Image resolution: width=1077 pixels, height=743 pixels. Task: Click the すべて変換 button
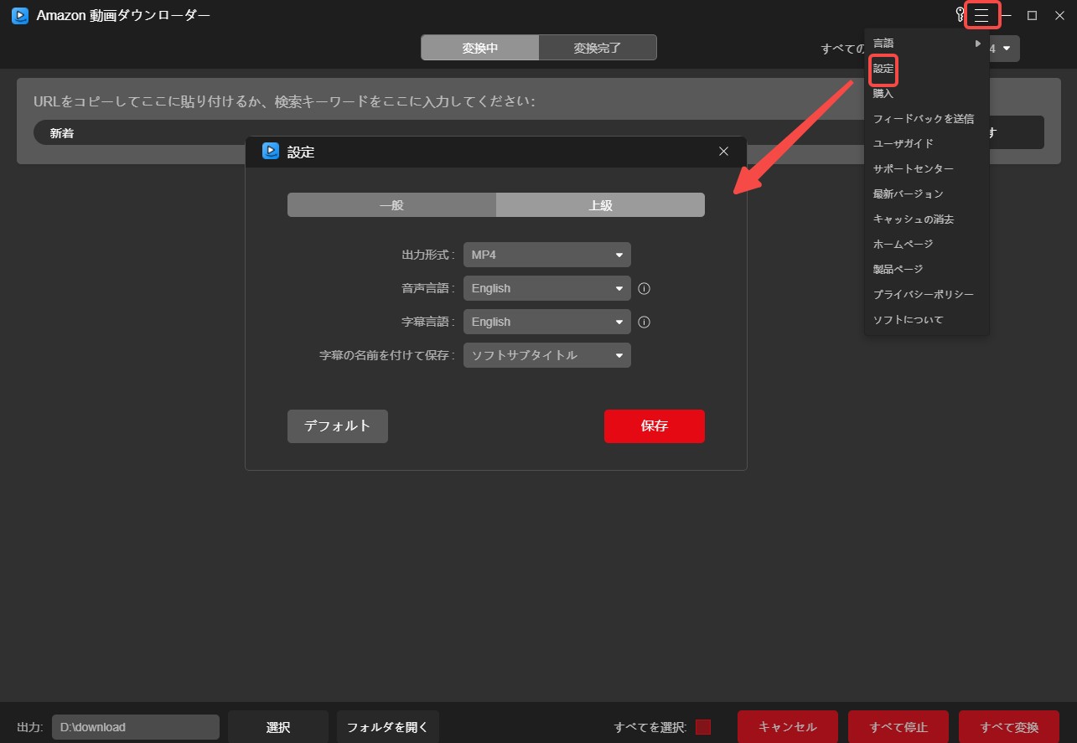(1009, 727)
